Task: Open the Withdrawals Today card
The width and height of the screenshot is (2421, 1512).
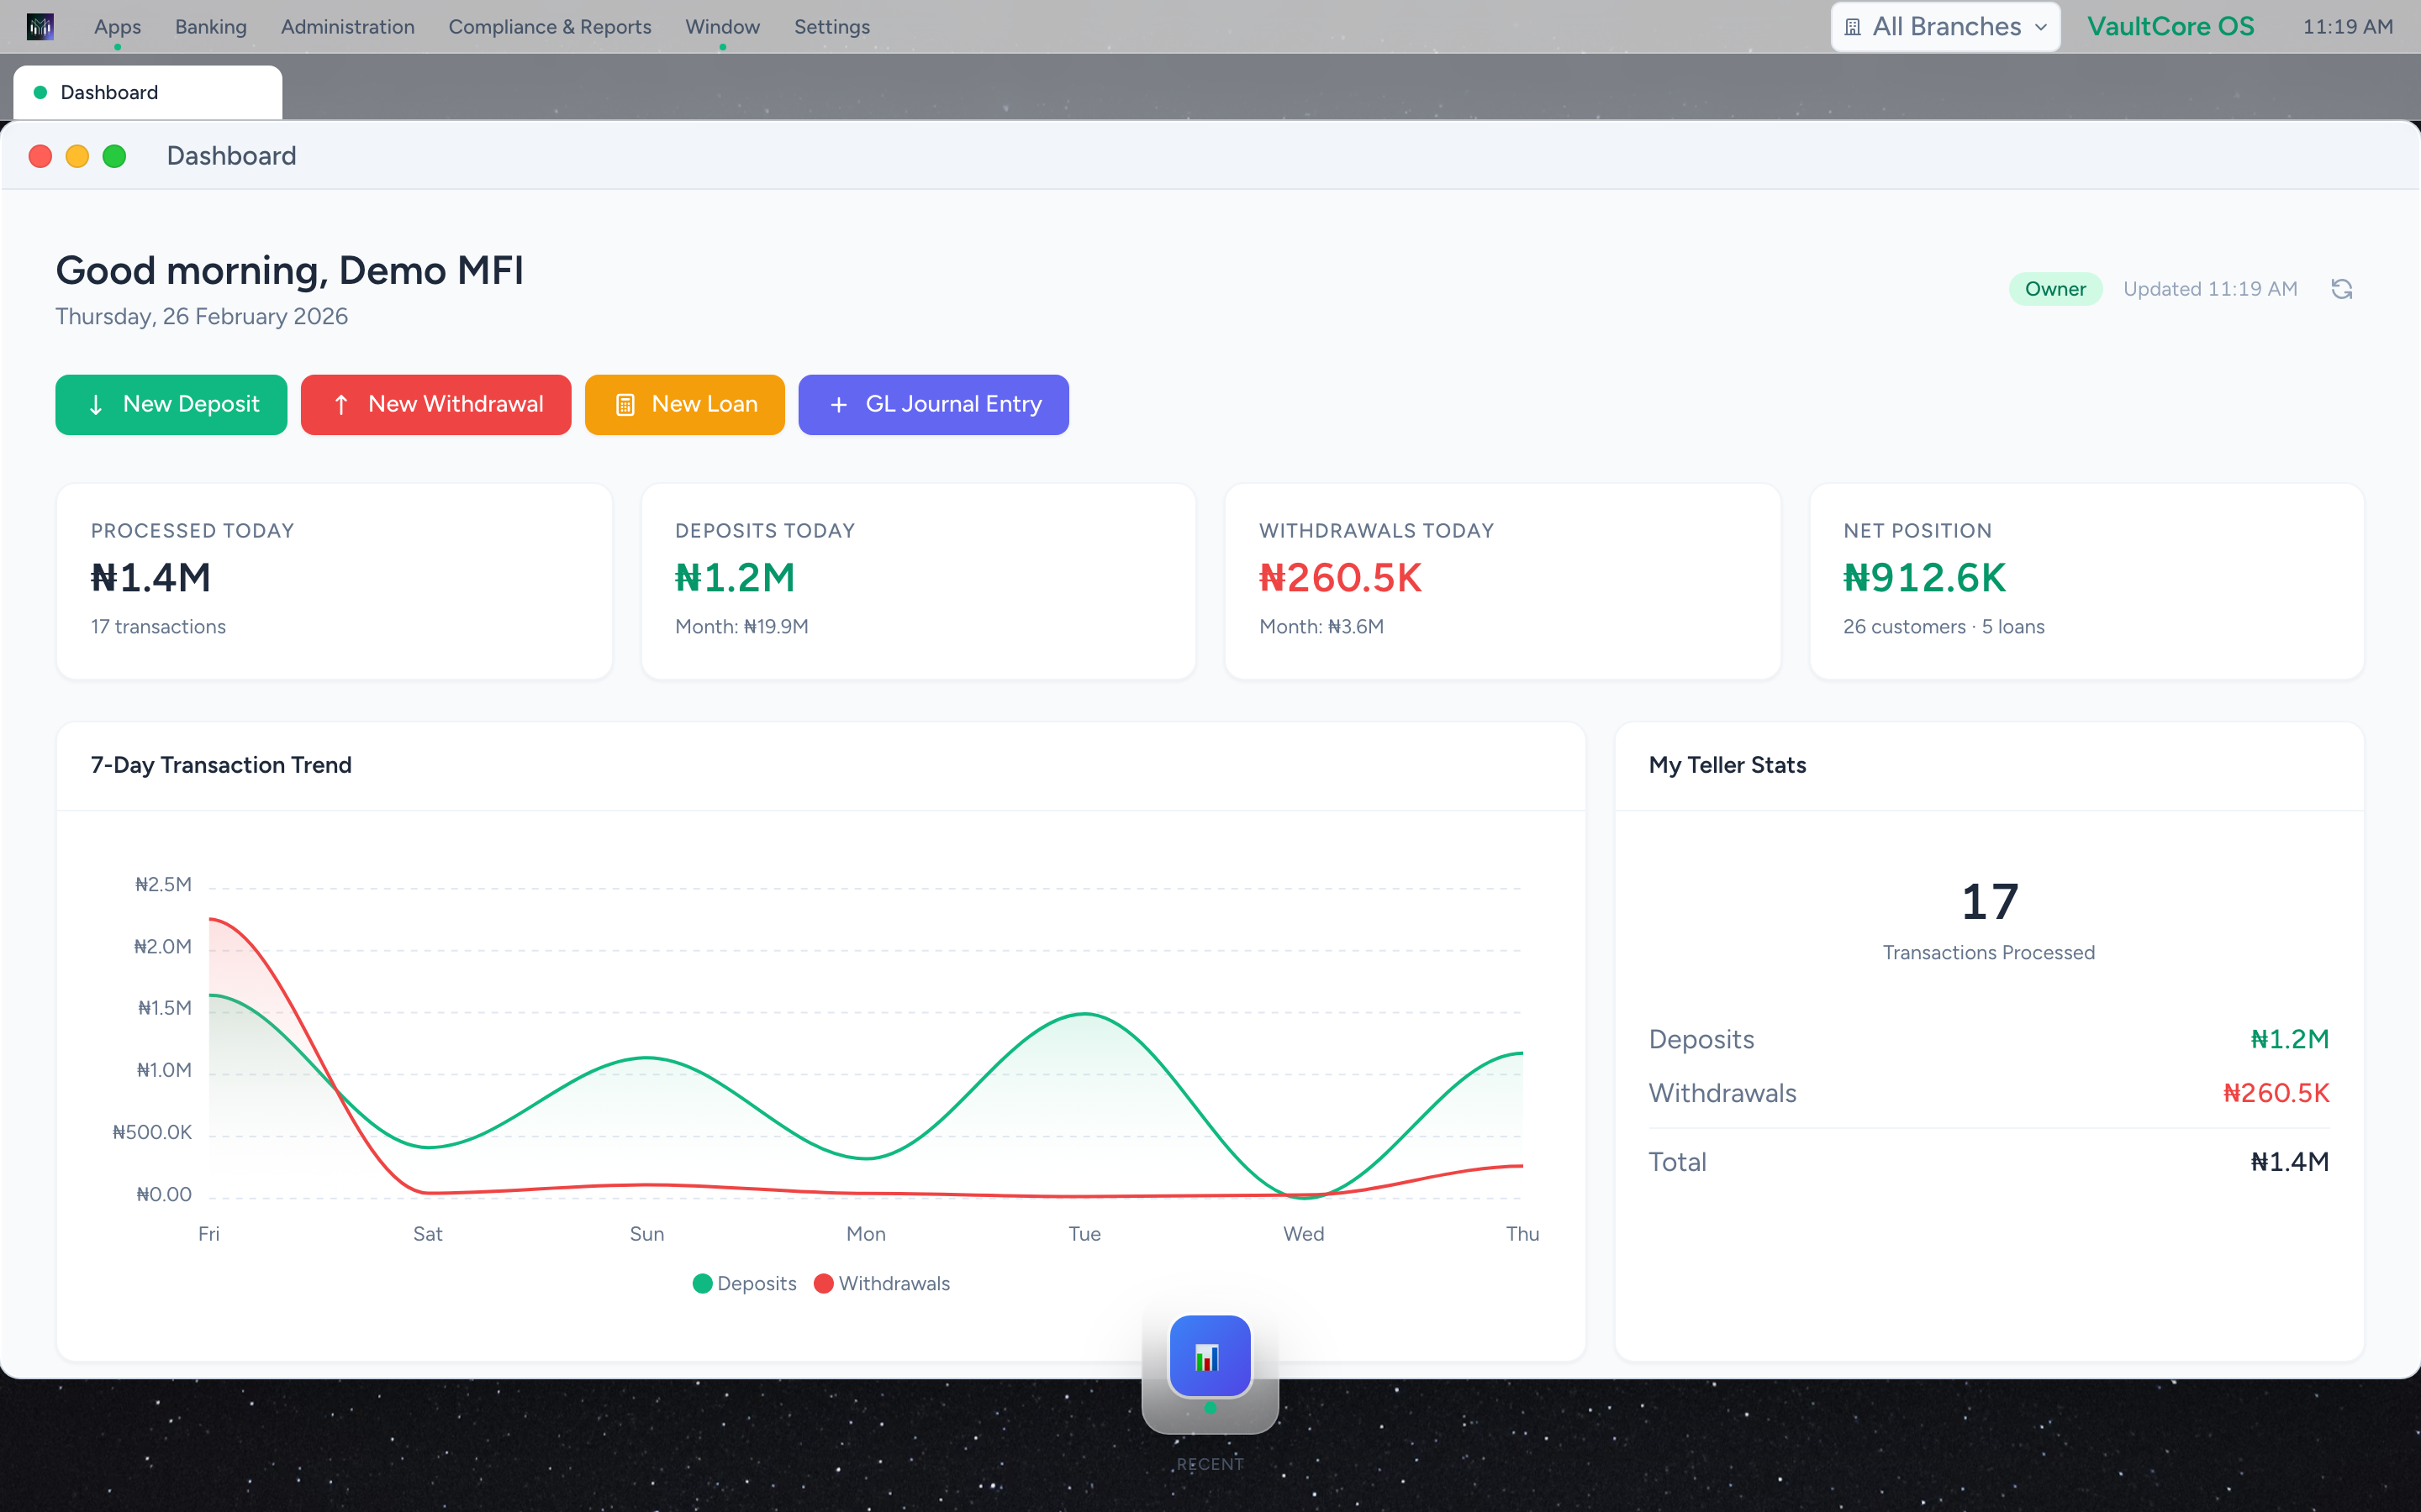Action: click(1501, 581)
